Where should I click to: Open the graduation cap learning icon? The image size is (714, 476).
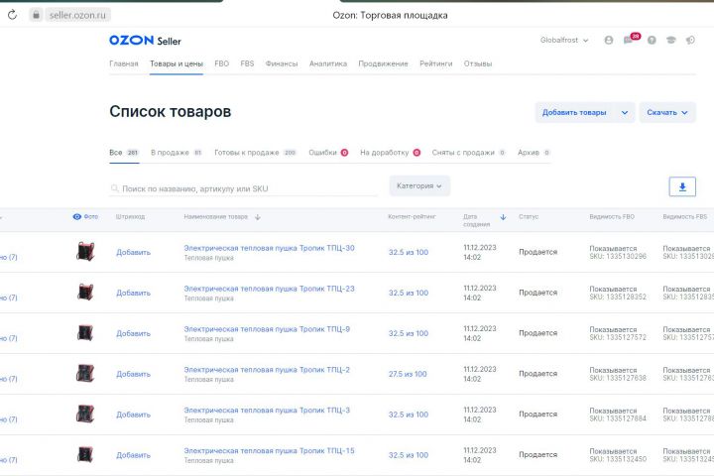coord(671,40)
